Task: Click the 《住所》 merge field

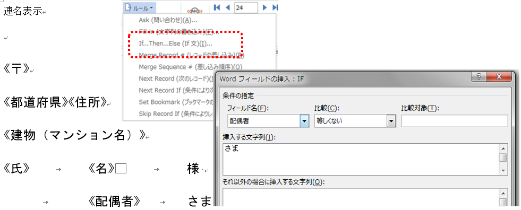Action: click(x=88, y=103)
